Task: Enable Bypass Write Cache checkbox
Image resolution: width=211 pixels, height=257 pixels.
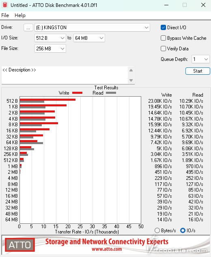Action: (x=163, y=38)
